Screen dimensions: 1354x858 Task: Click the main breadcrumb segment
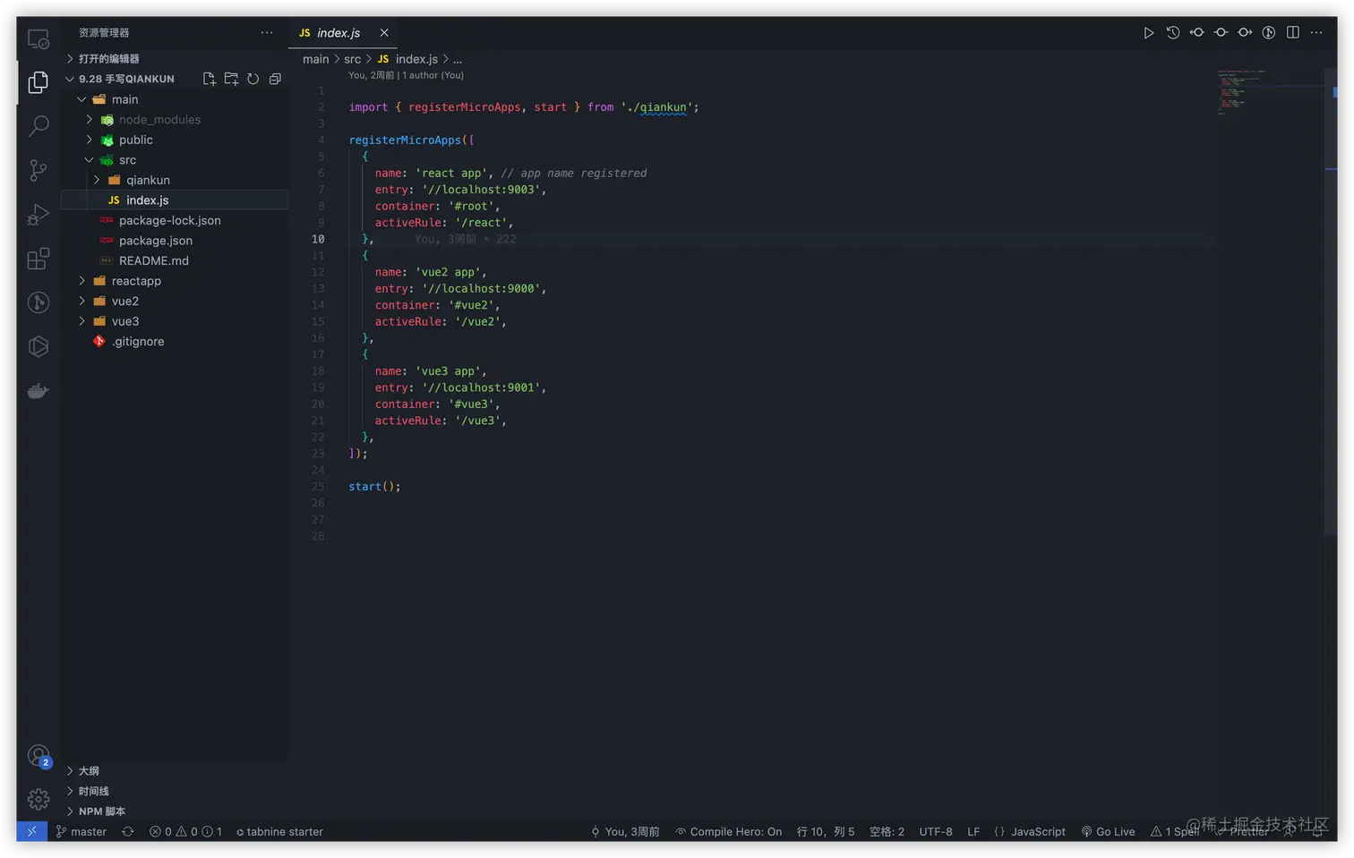click(316, 59)
